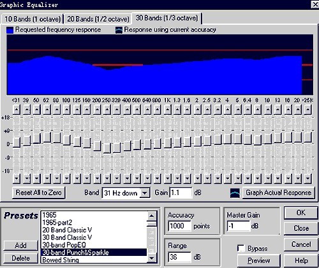Click the presets list scroll-up arrow

point(151,216)
